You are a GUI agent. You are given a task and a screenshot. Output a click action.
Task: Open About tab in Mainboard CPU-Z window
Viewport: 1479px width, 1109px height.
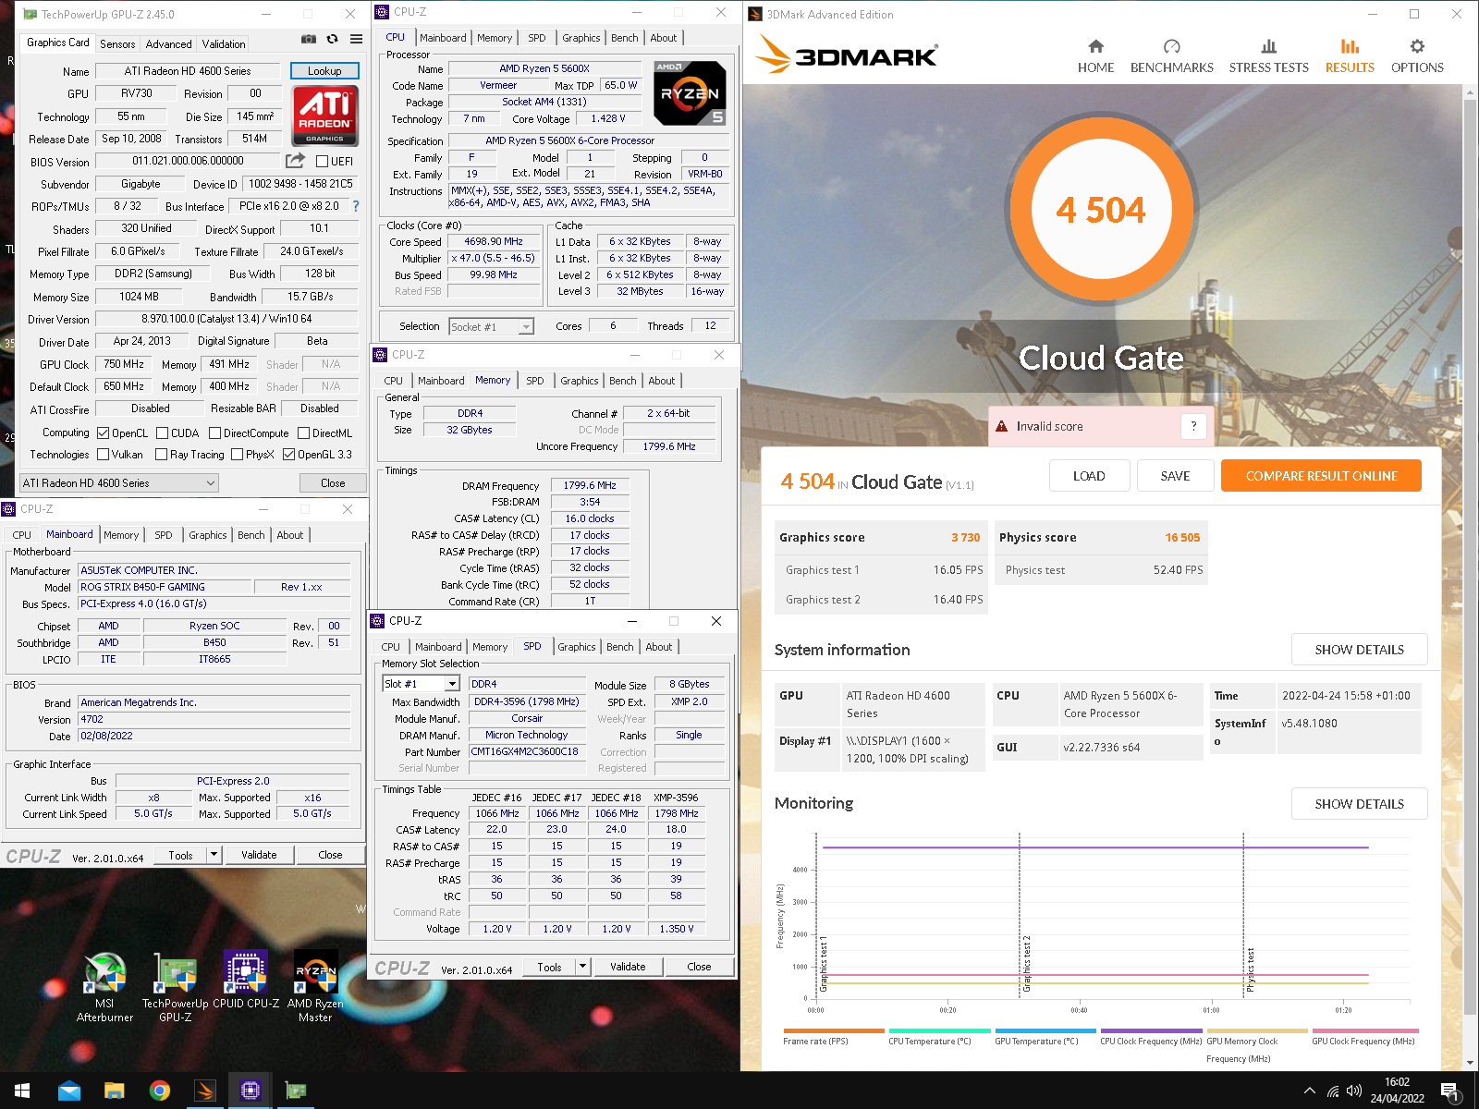pos(290,535)
